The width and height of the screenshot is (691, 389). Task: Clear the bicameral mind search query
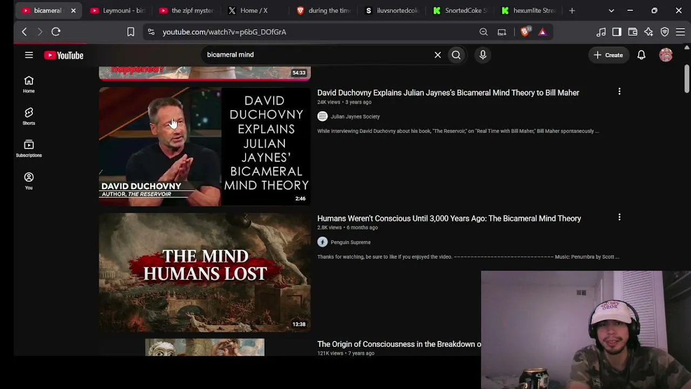pyautogui.click(x=438, y=55)
